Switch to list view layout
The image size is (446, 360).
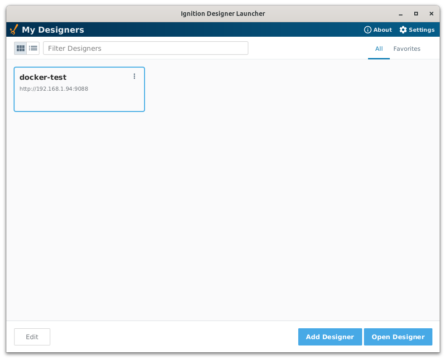point(33,48)
